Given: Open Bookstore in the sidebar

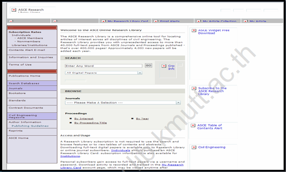Looking at the screenshot, I should [17, 93].
